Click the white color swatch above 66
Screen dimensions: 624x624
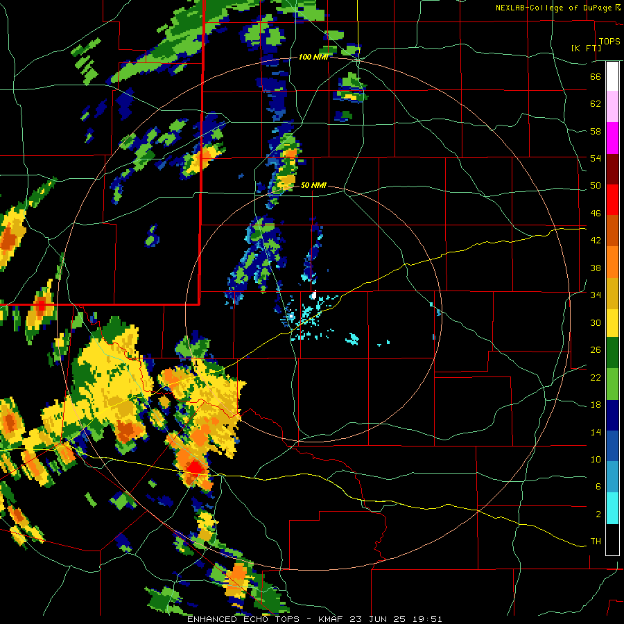tap(612, 76)
